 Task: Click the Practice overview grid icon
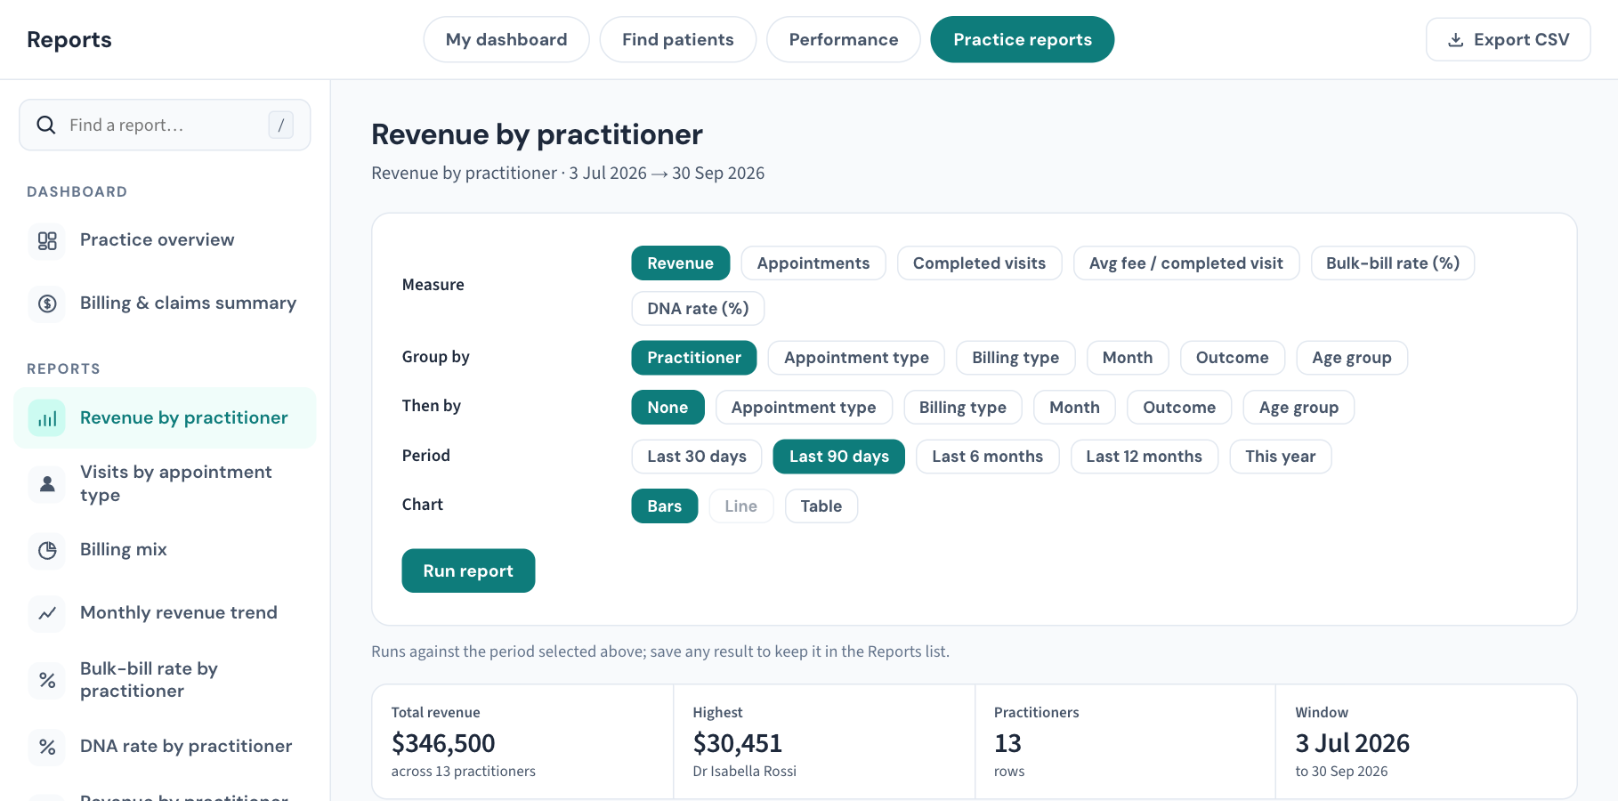tap(47, 240)
